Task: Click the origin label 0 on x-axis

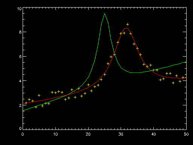Action: (x=23, y=134)
